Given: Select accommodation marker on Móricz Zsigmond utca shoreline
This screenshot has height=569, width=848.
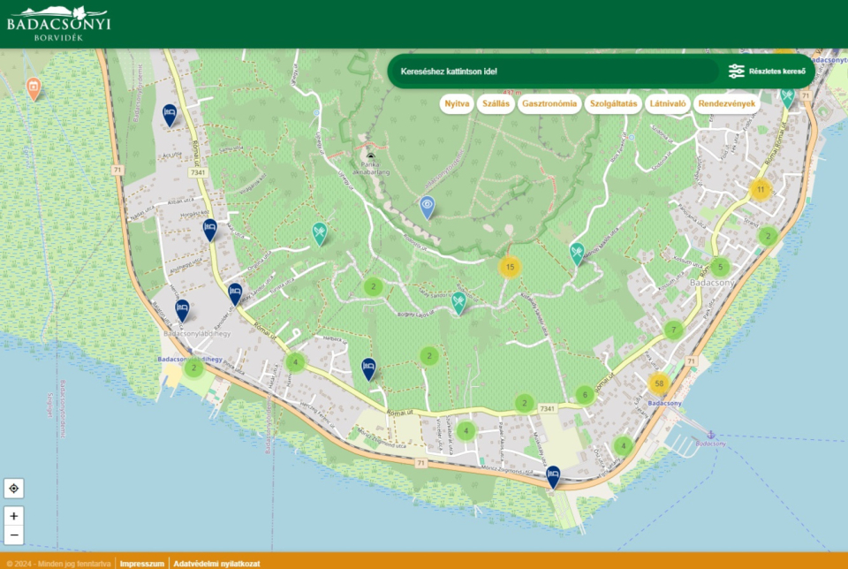Looking at the screenshot, I should click(x=553, y=478).
